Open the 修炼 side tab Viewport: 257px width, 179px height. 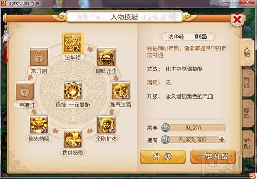[247, 113]
